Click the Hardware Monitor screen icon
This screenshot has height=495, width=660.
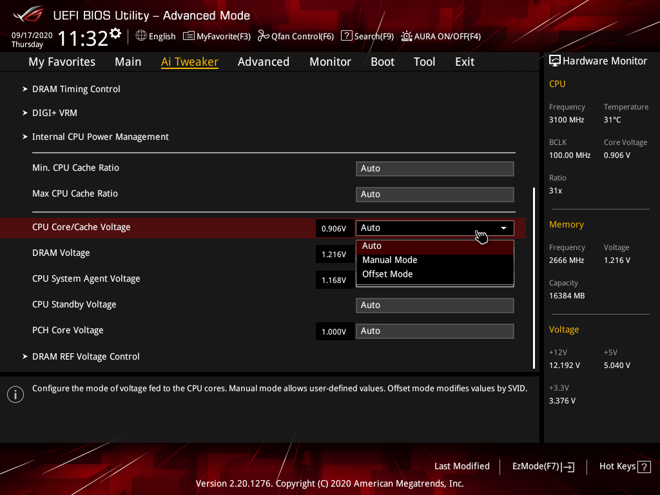555,61
